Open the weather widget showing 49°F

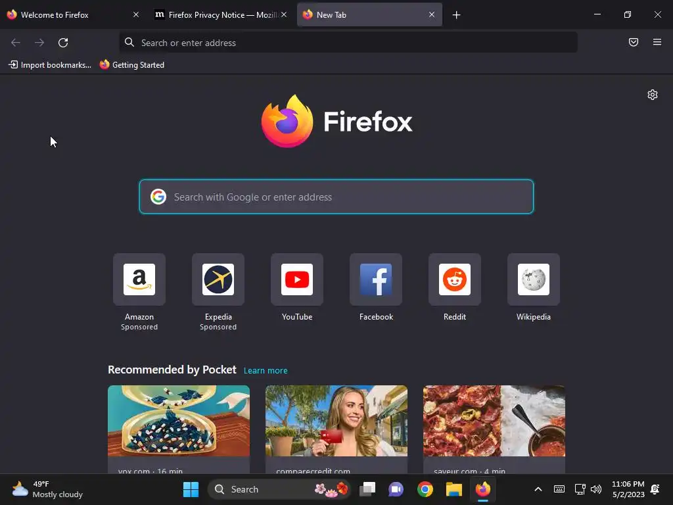47,489
